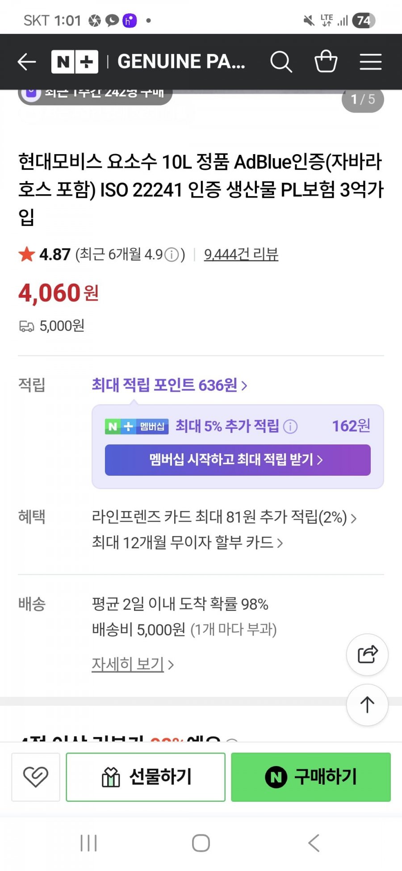Open search with magnifier icon

(281, 62)
